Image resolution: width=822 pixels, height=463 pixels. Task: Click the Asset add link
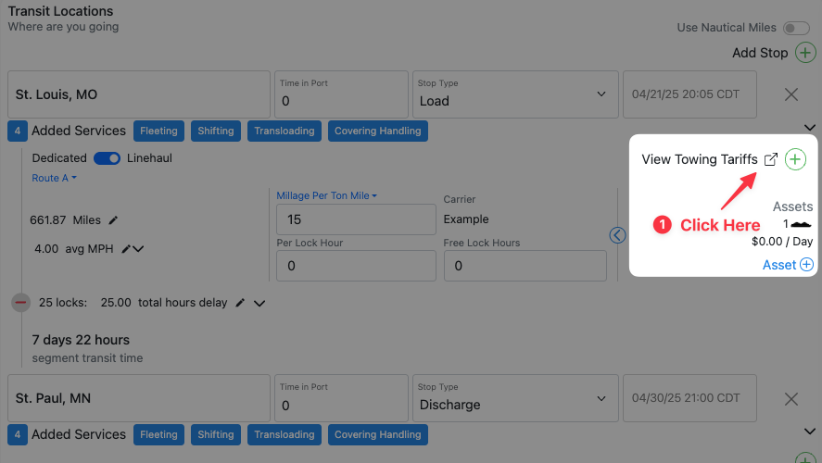pos(787,265)
